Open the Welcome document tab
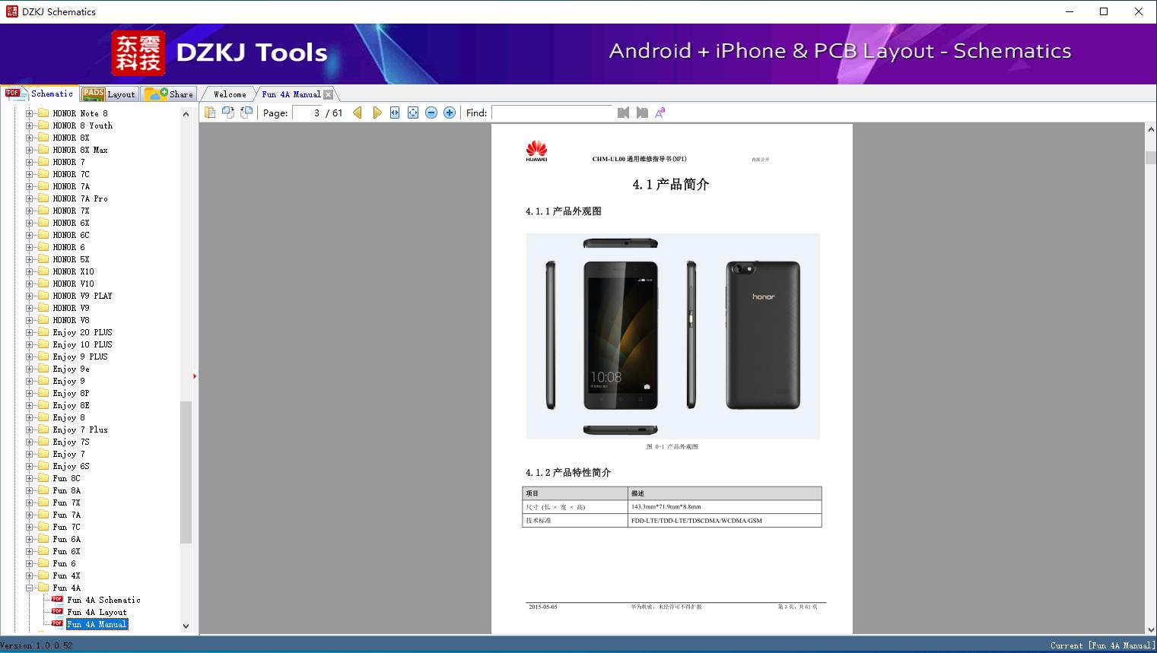 tap(230, 94)
